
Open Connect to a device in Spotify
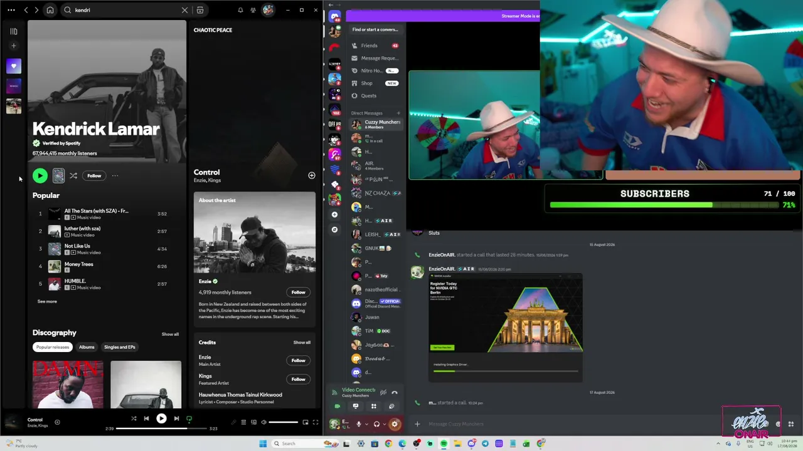[x=253, y=422]
